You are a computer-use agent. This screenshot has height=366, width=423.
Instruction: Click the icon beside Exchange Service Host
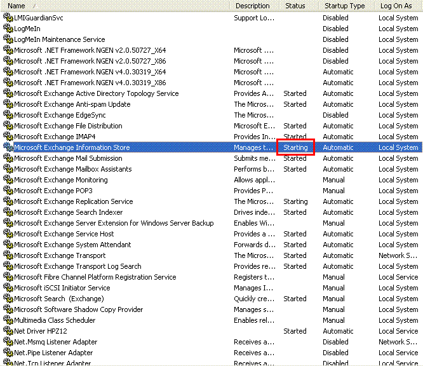click(8, 233)
